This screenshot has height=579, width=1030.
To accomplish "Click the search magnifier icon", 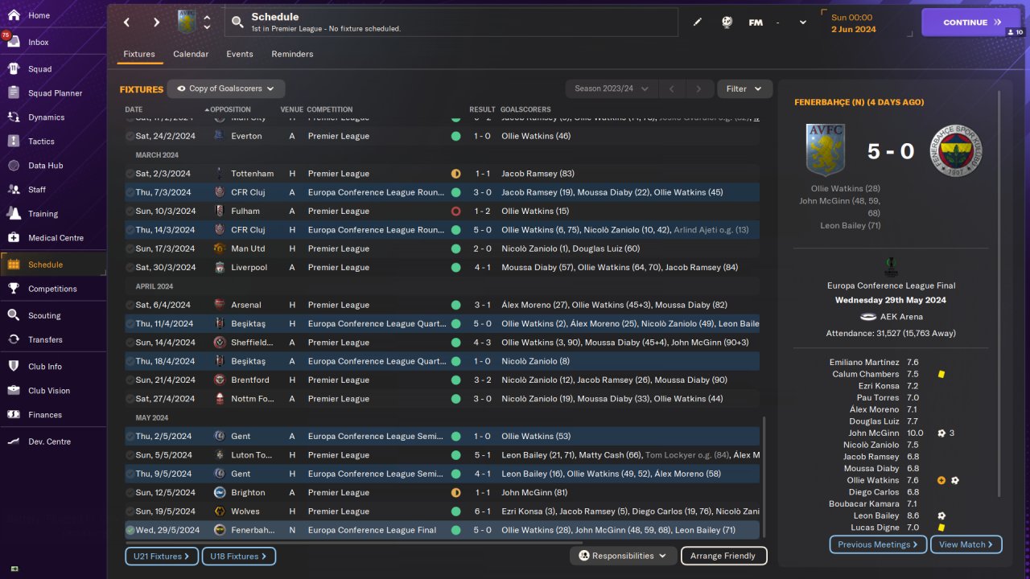I will pos(237,23).
